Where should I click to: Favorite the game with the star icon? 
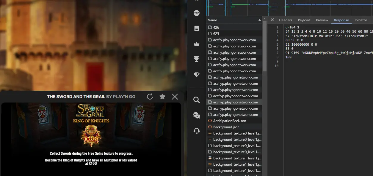point(162,97)
